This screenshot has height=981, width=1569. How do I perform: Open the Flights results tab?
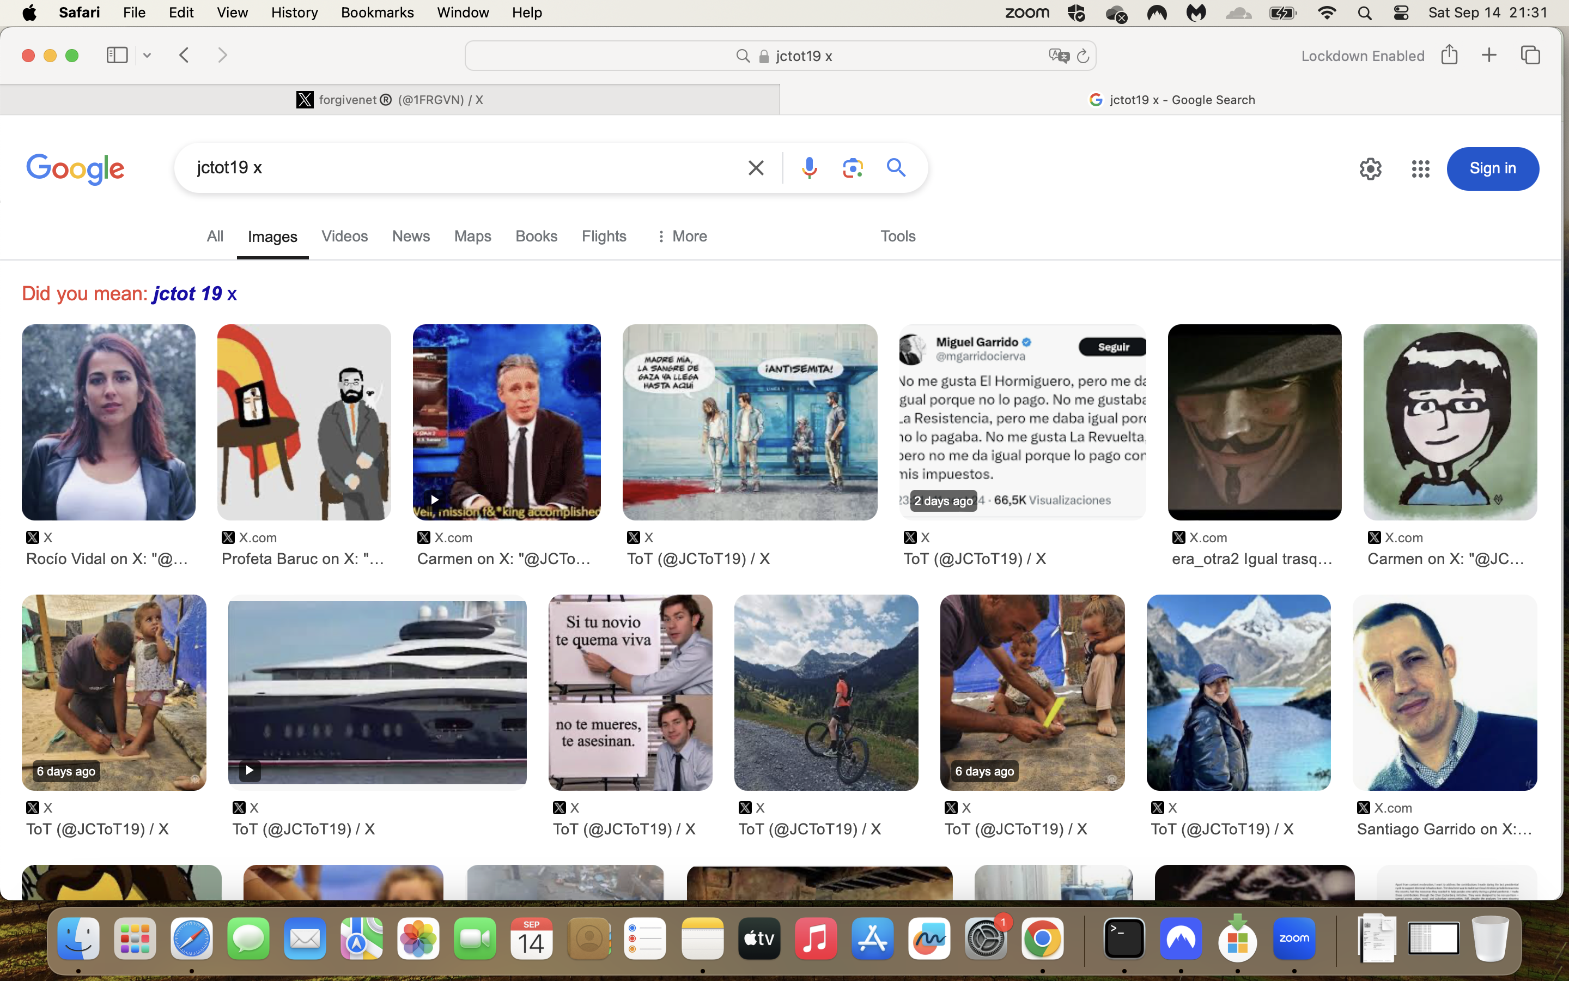[x=604, y=236]
